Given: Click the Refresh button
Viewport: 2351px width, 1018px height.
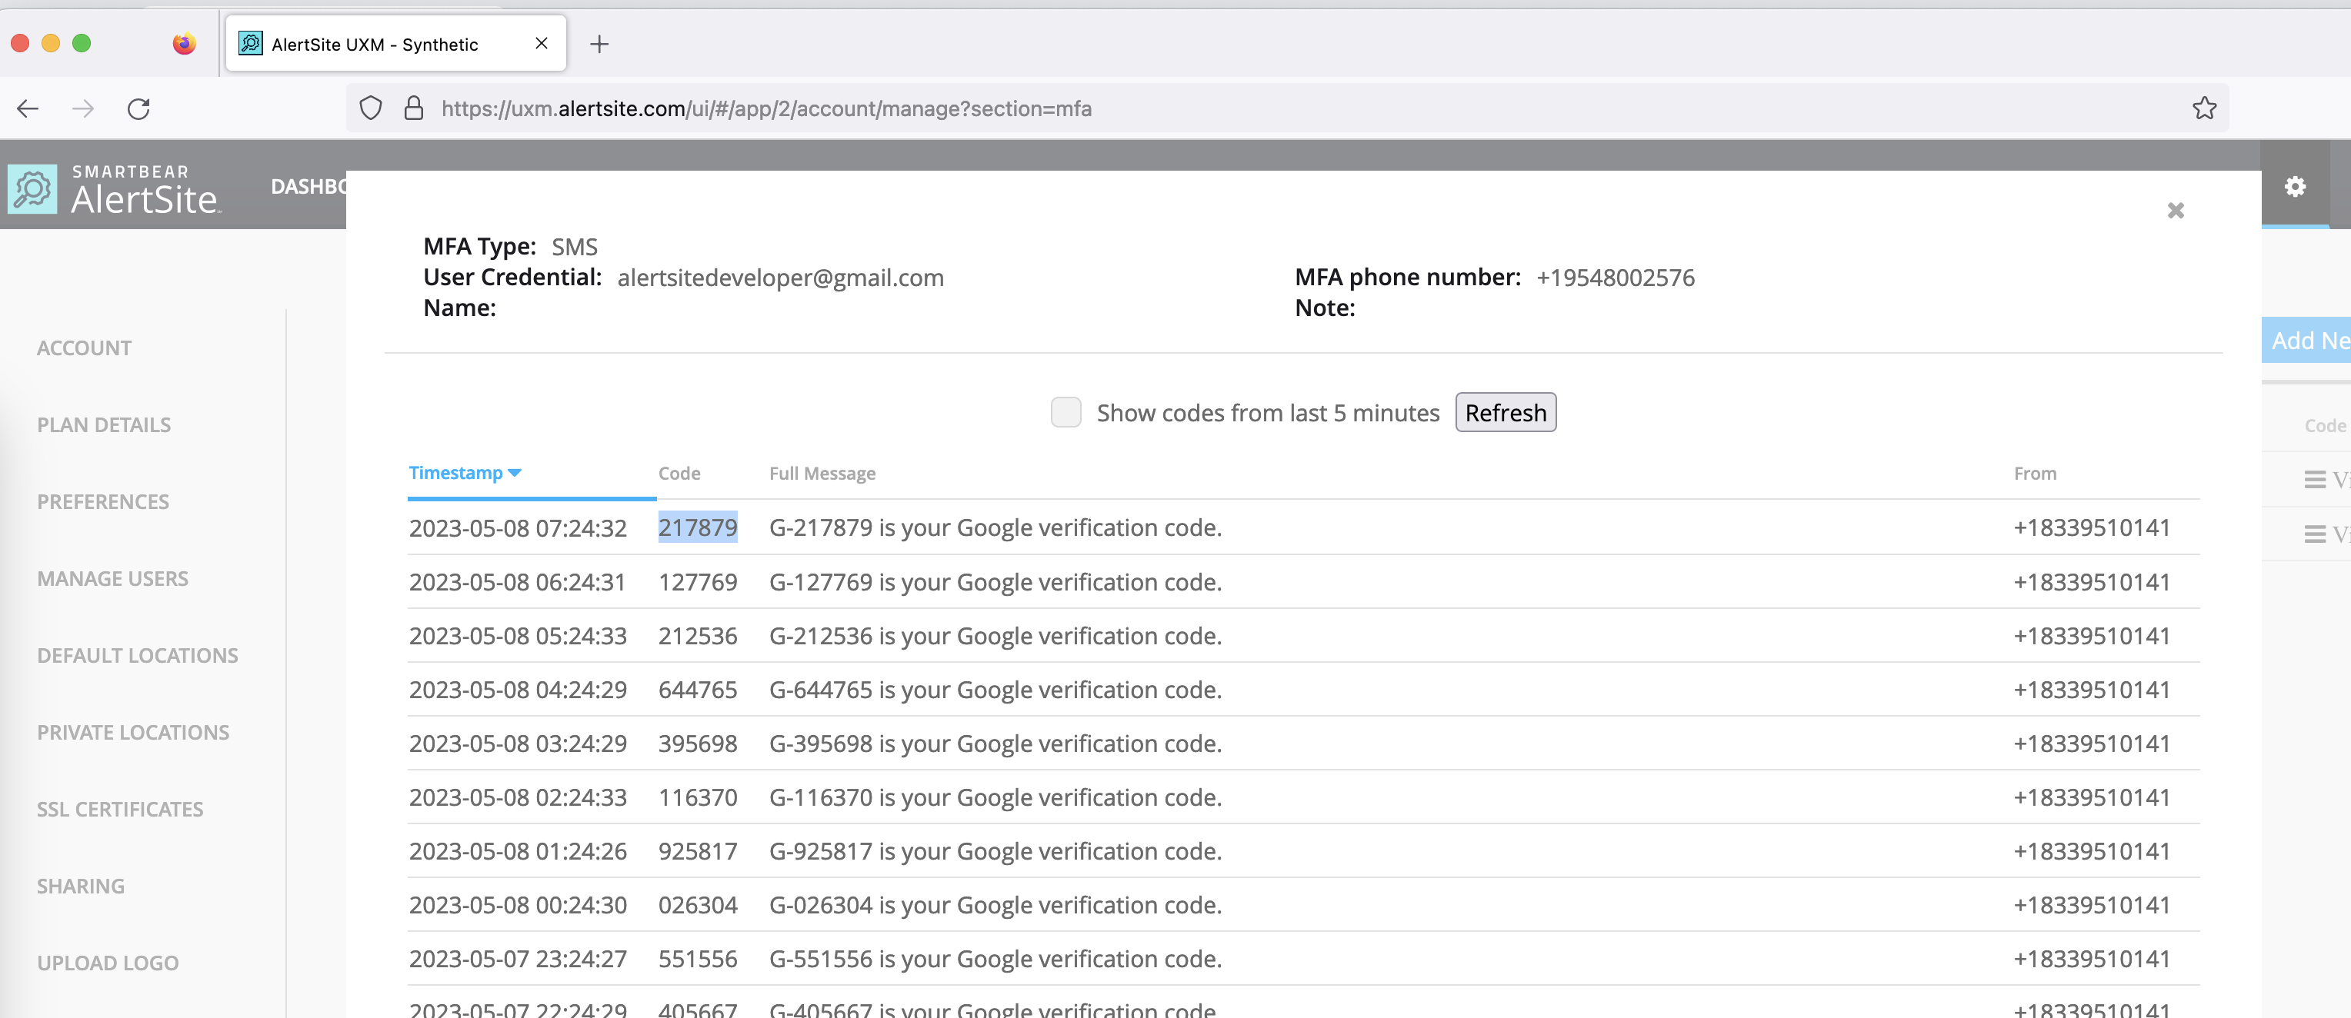Looking at the screenshot, I should (x=1505, y=412).
